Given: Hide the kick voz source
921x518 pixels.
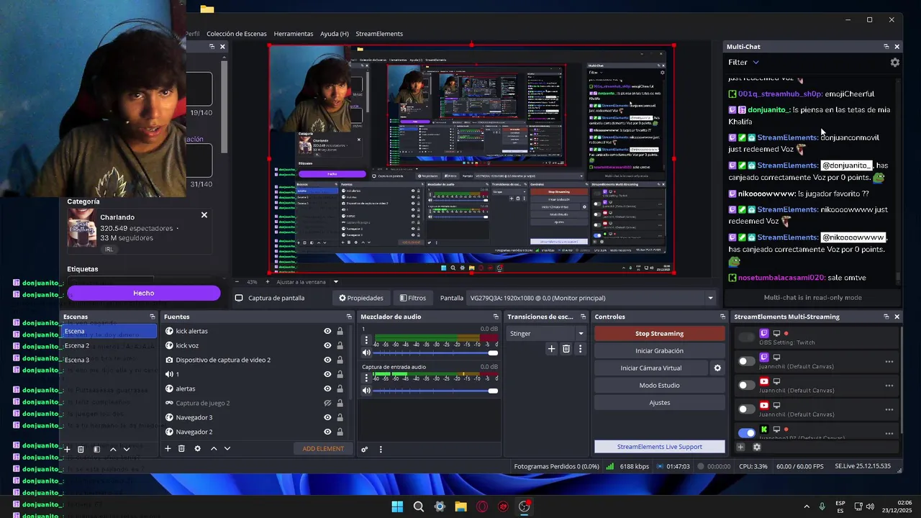Looking at the screenshot, I should click(x=327, y=345).
